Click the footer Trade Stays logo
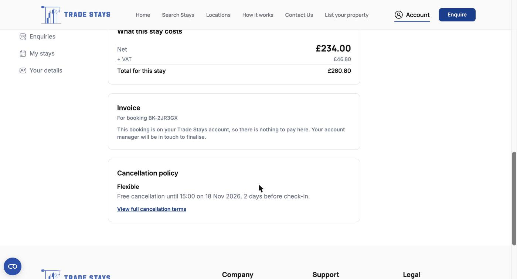 [76, 275]
